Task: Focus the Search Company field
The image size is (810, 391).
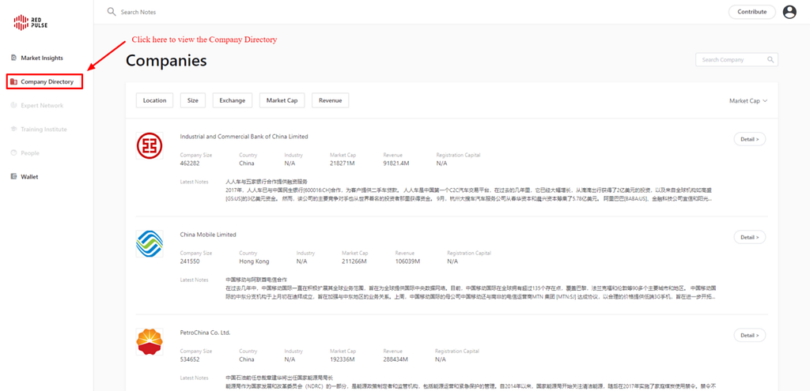Action: (x=736, y=60)
